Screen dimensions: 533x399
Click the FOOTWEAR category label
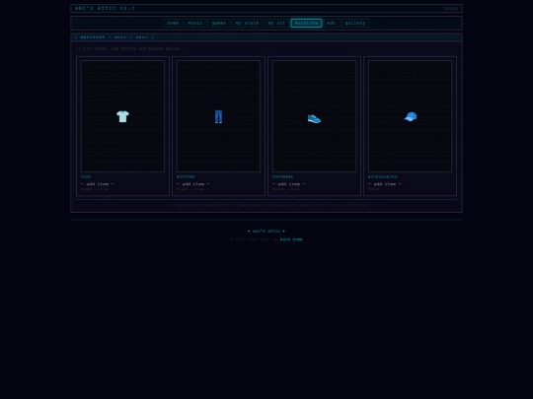click(x=283, y=177)
